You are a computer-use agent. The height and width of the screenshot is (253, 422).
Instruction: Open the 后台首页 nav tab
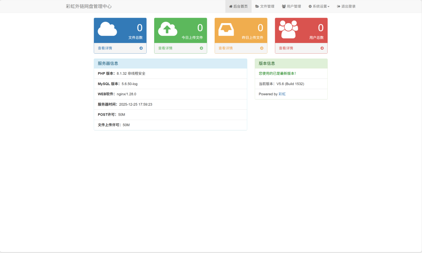pyautogui.click(x=238, y=7)
